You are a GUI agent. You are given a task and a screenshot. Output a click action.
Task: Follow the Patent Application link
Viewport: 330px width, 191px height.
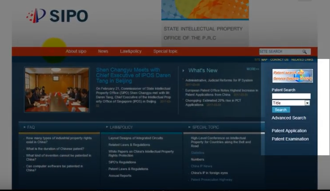(x=289, y=131)
